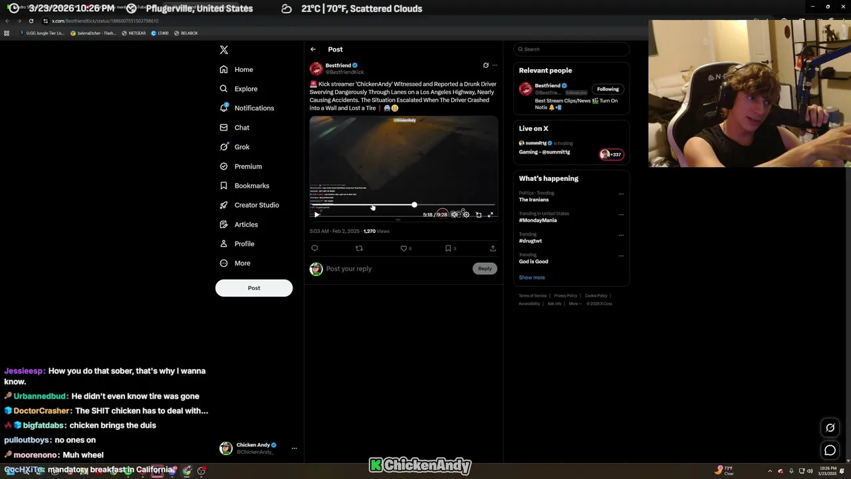Click the taskbar volume speaker icon
This screenshot has width=851, height=479.
[810, 471]
